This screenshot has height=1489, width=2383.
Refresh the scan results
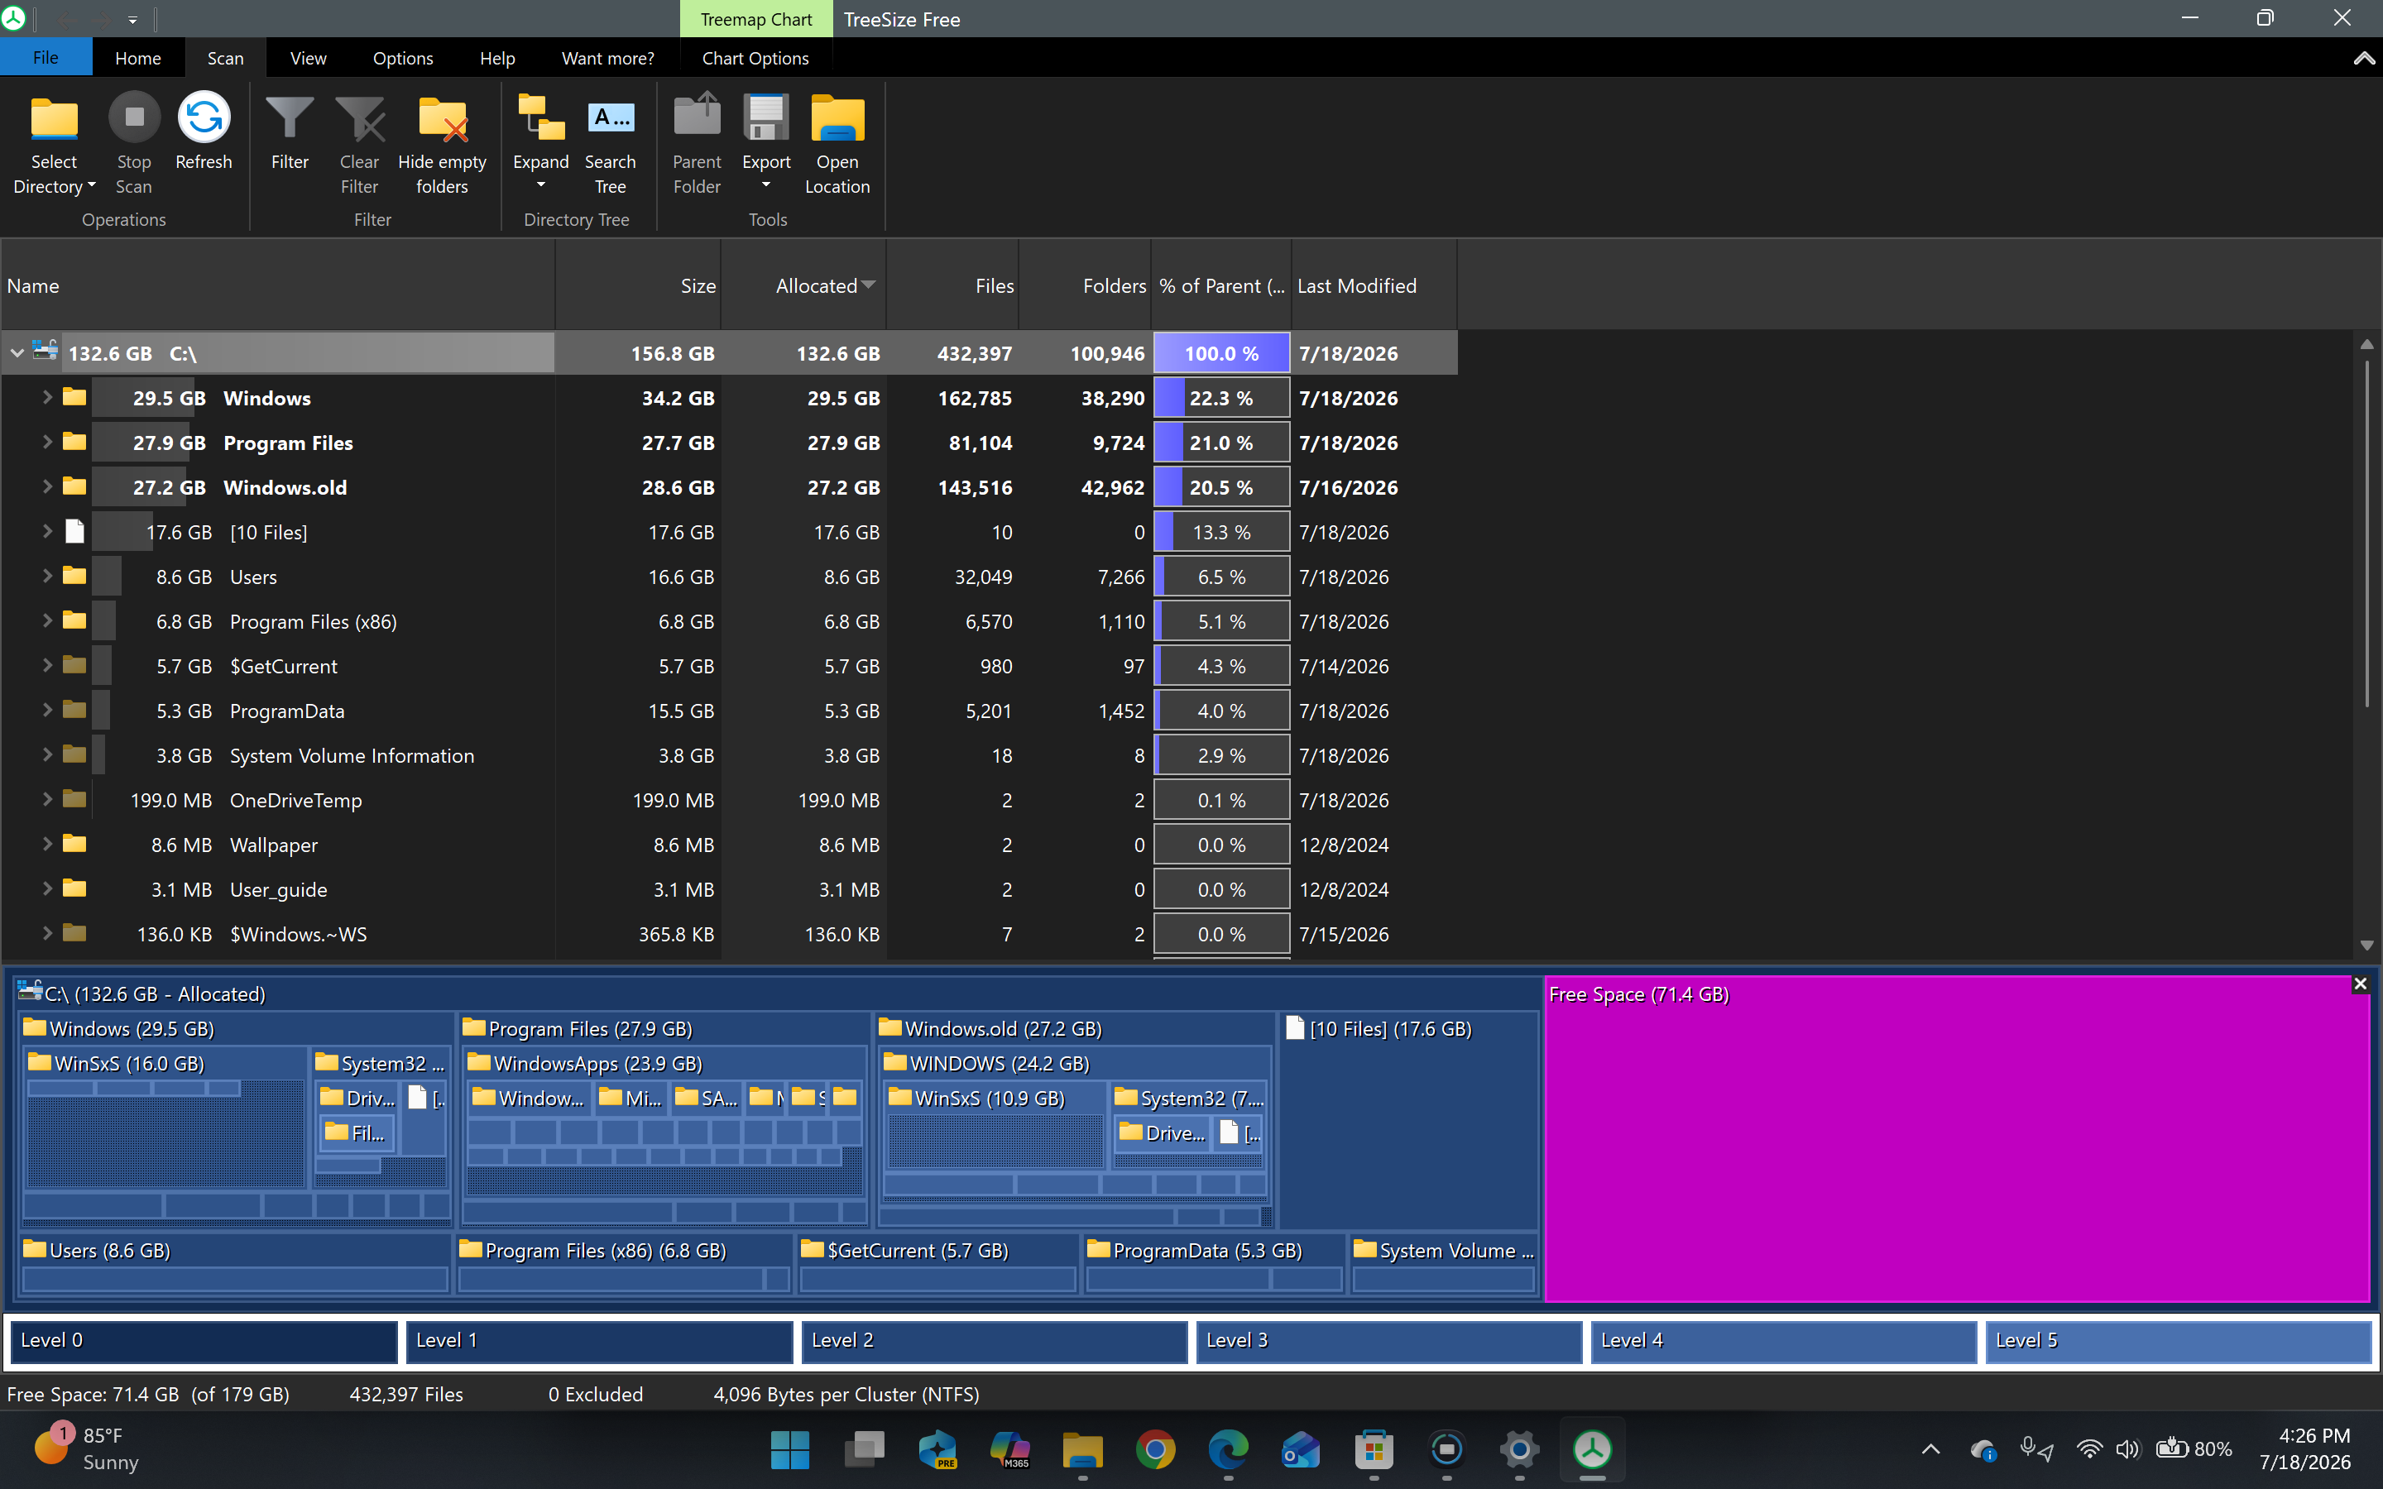[204, 133]
